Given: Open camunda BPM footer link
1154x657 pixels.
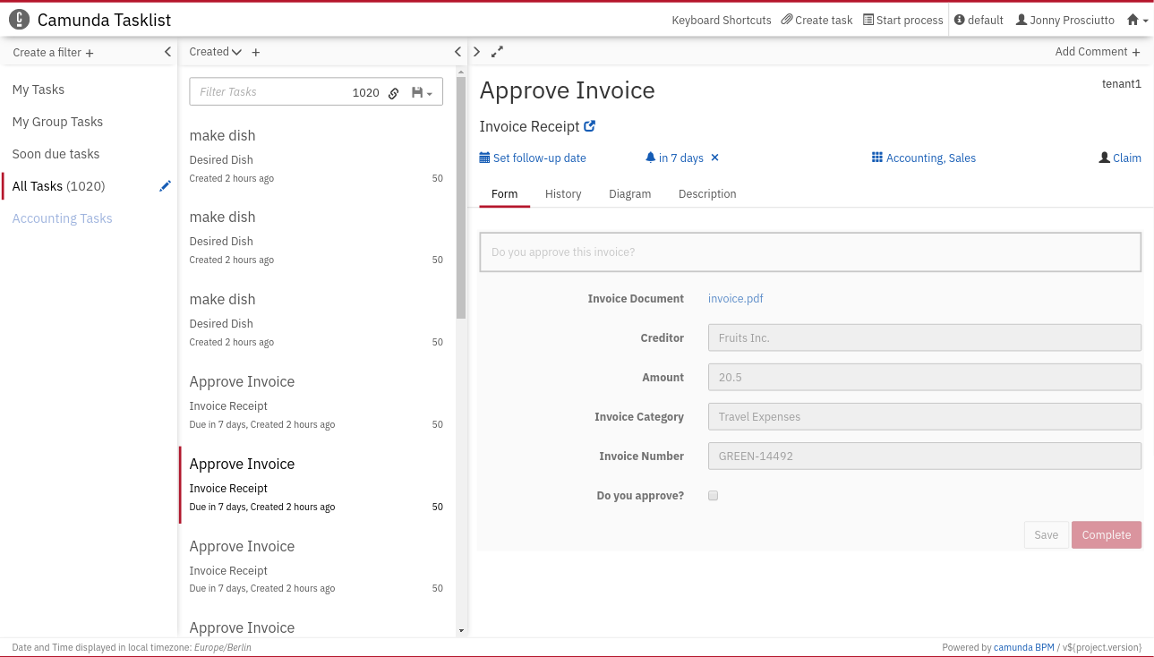Looking at the screenshot, I should click(x=1023, y=647).
